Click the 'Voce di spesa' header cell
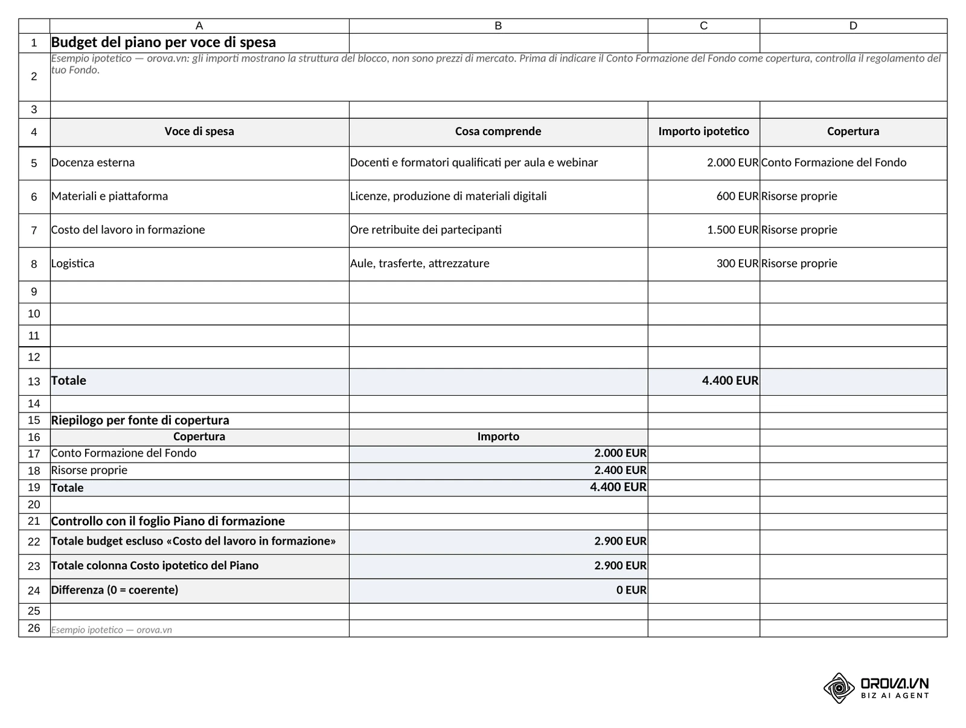Screen dimensions: 966x728 (199, 131)
